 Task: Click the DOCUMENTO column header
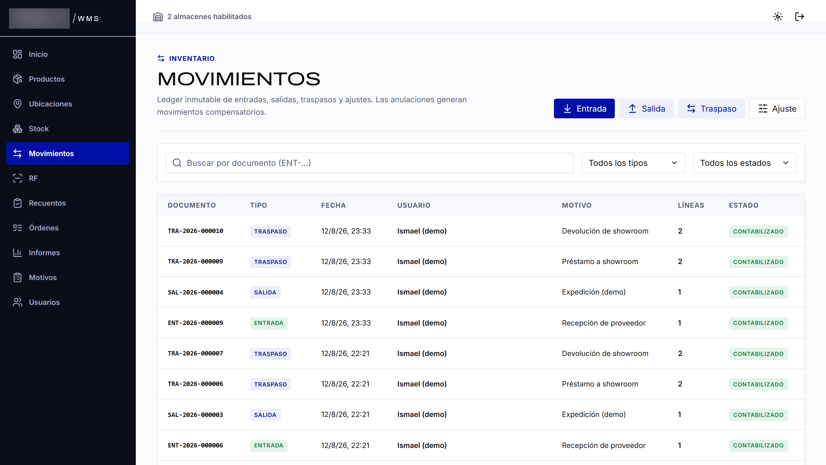tap(192, 205)
